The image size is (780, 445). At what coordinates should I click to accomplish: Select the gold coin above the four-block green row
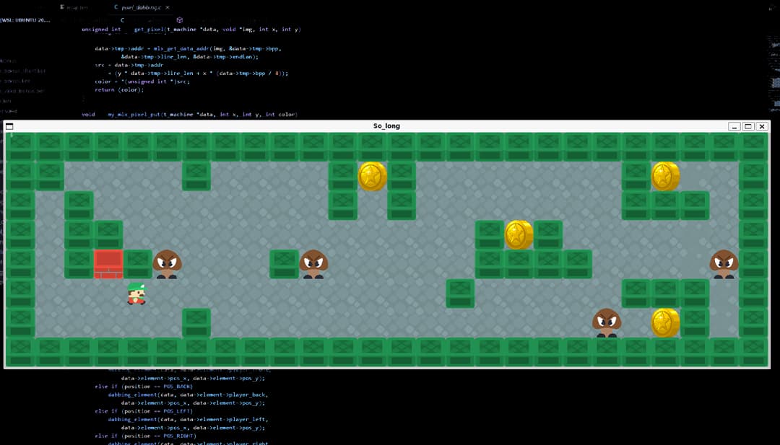[x=519, y=234]
